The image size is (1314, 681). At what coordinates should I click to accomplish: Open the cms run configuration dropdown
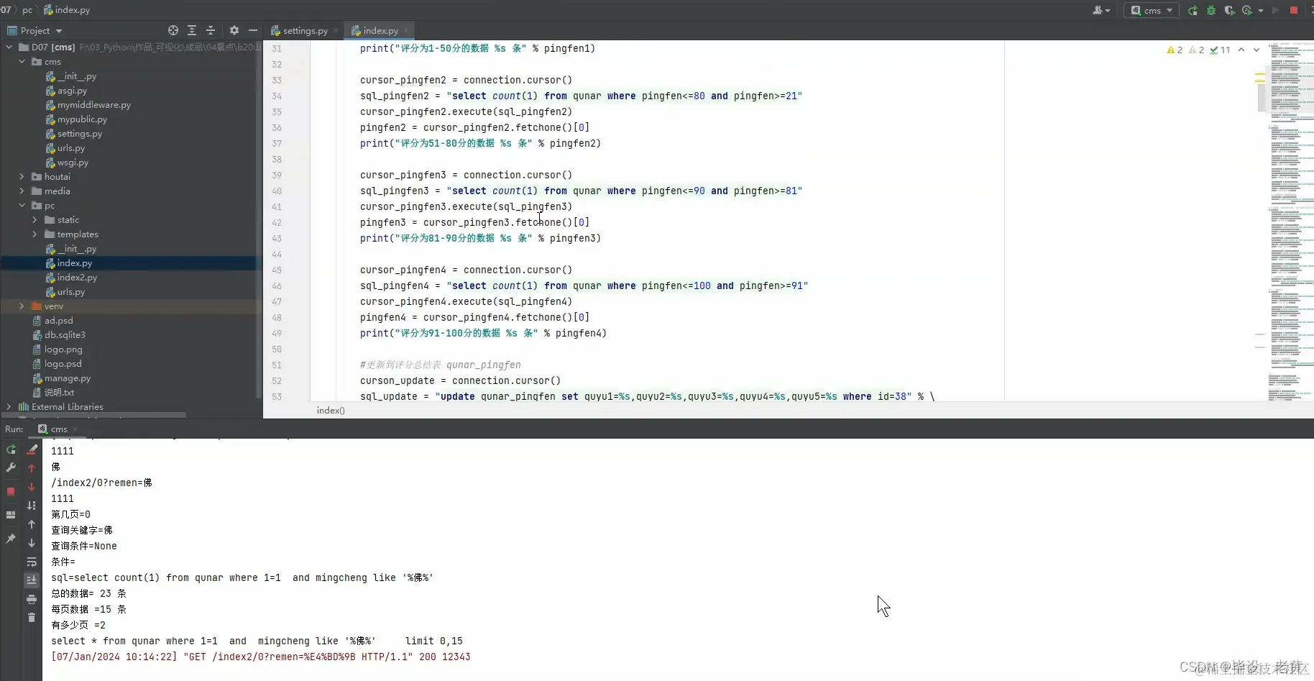pyautogui.click(x=1151, y=10)
